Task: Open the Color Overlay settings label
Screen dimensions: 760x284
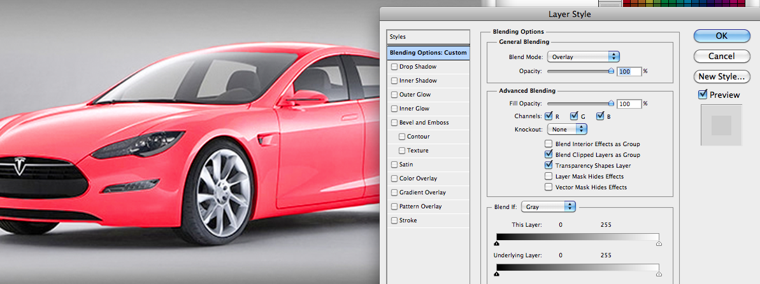Action: coord(419,179)
